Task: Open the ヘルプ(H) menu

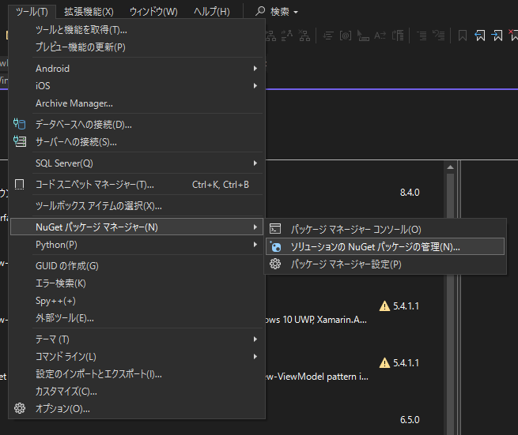Action: [212, 12]
